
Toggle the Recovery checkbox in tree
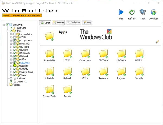15,62
